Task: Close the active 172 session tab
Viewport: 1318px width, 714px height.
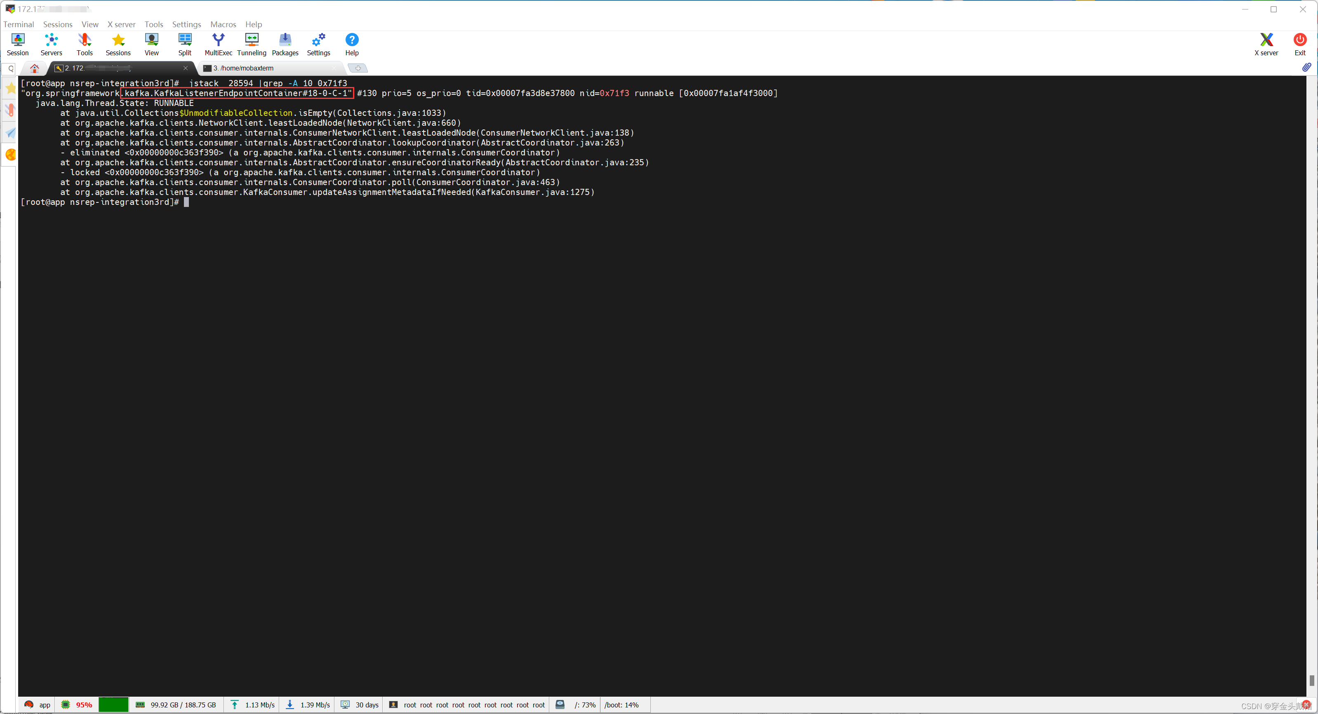Action: [185, 68]
